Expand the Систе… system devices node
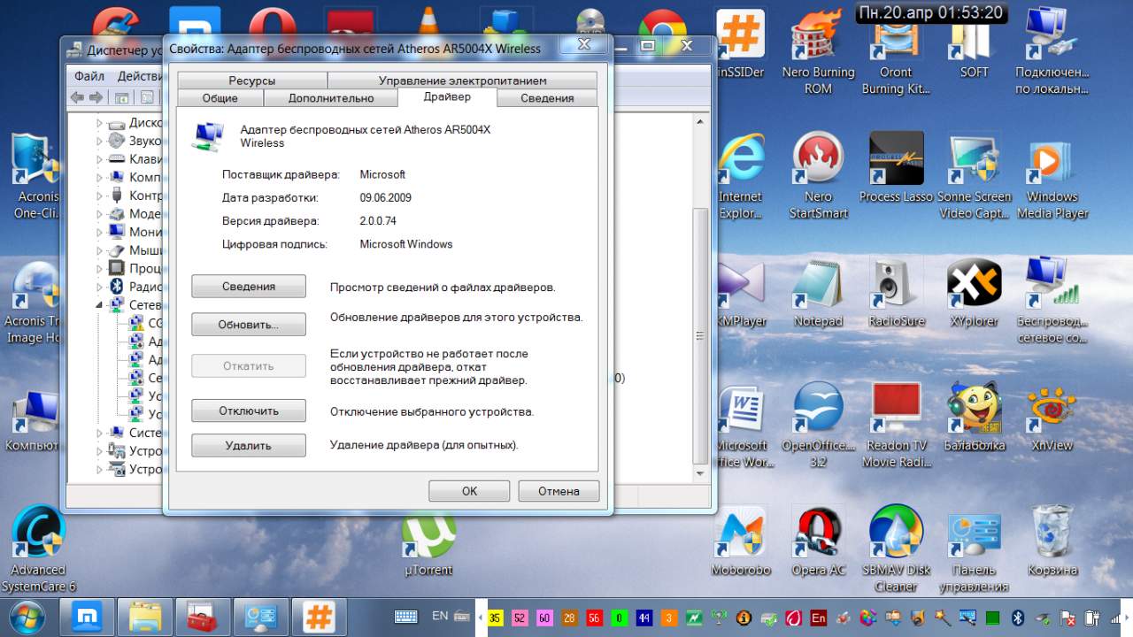This screenshot has width=1133, height=637. 99,433
